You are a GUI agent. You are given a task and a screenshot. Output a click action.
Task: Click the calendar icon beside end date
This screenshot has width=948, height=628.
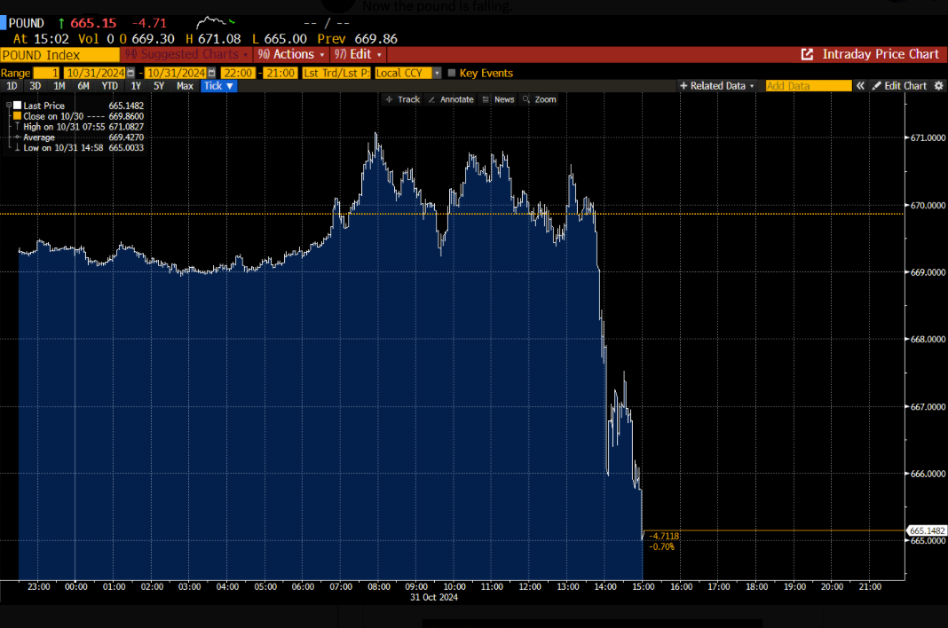click(211, 73)
